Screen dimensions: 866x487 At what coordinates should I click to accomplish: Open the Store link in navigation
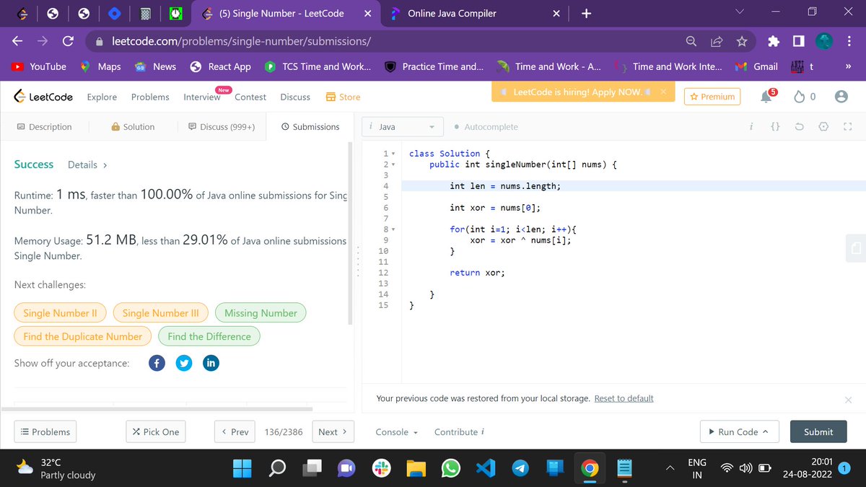pos(343,97)
